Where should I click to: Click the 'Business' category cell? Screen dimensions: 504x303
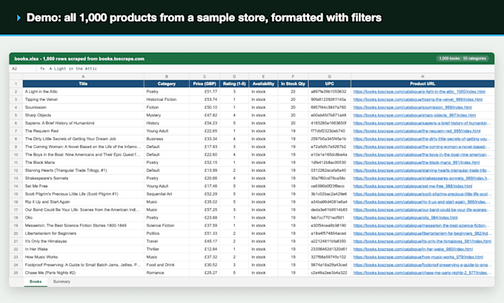(x=167, y=139)
